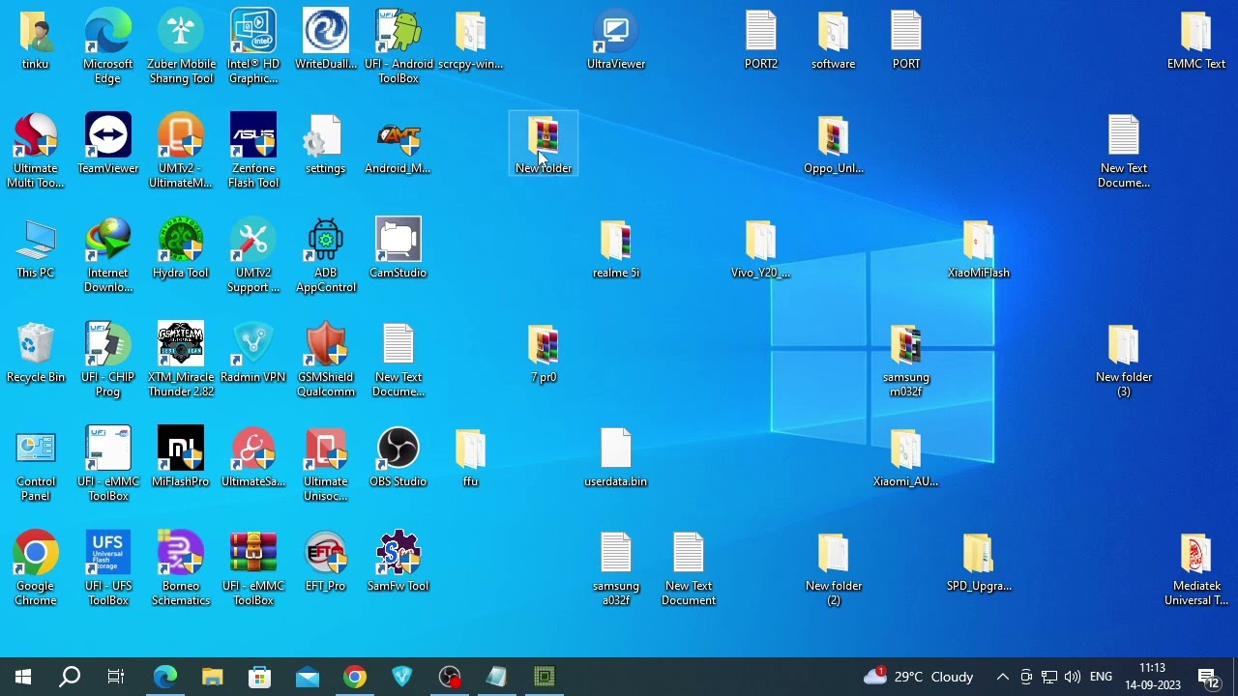1238x696 pixels.
Task: Launch ADB AppControl
Action: pyautogui.click(x=326, y=255)
